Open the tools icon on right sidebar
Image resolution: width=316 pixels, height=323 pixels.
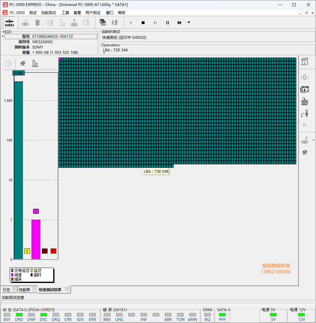(x=305, y=152)
